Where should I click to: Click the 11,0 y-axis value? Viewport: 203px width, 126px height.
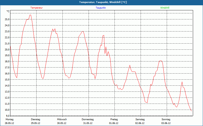click(7, 104)
